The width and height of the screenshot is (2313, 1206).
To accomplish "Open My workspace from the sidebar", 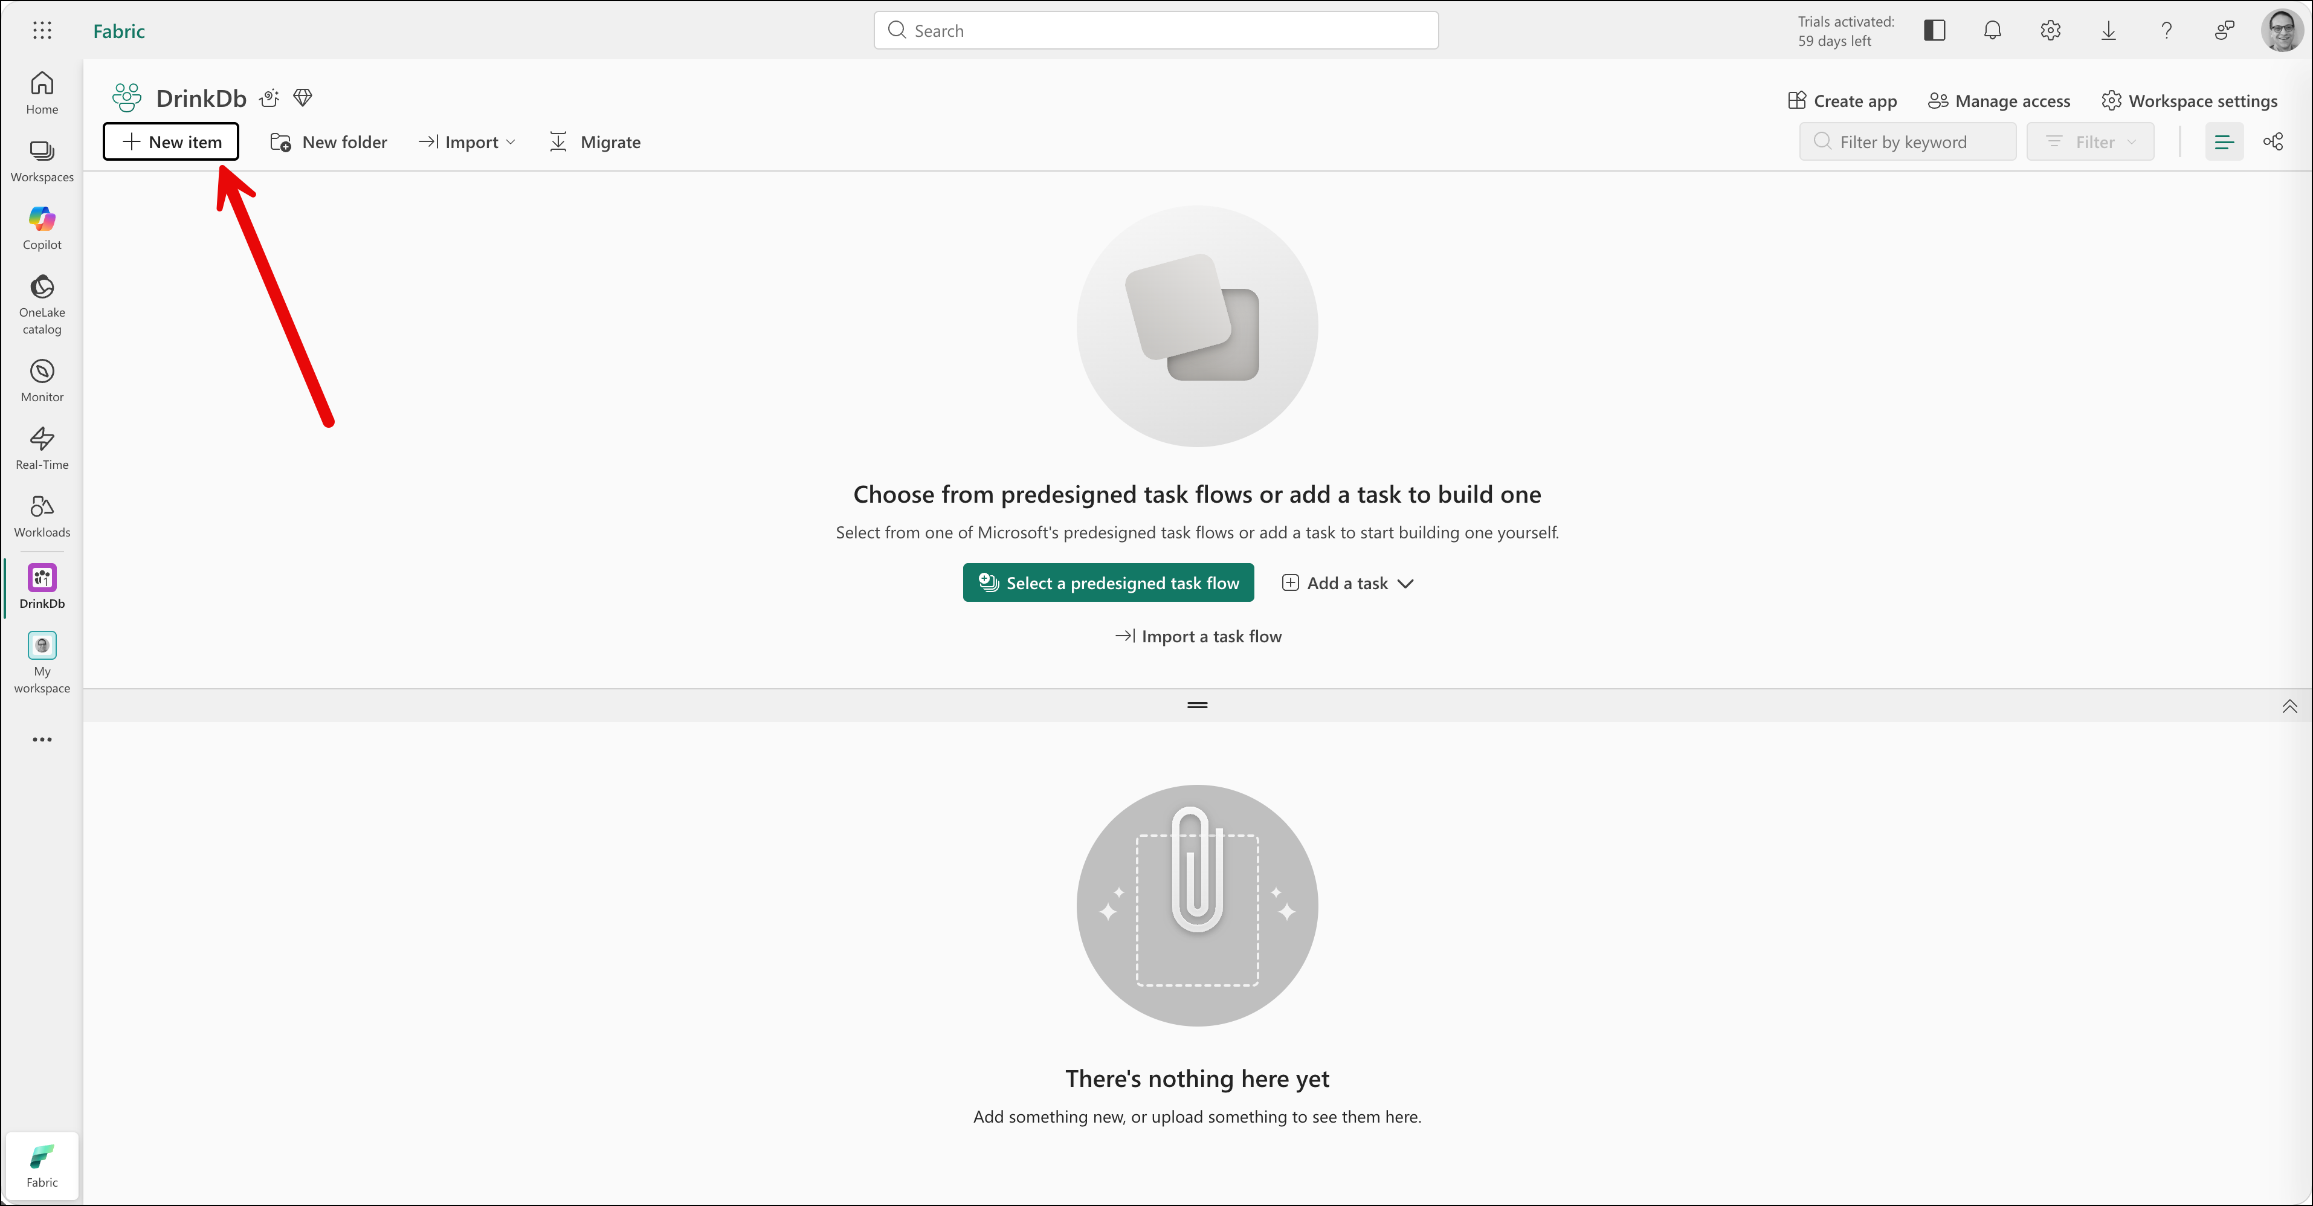I will click(x=42, y=663).
